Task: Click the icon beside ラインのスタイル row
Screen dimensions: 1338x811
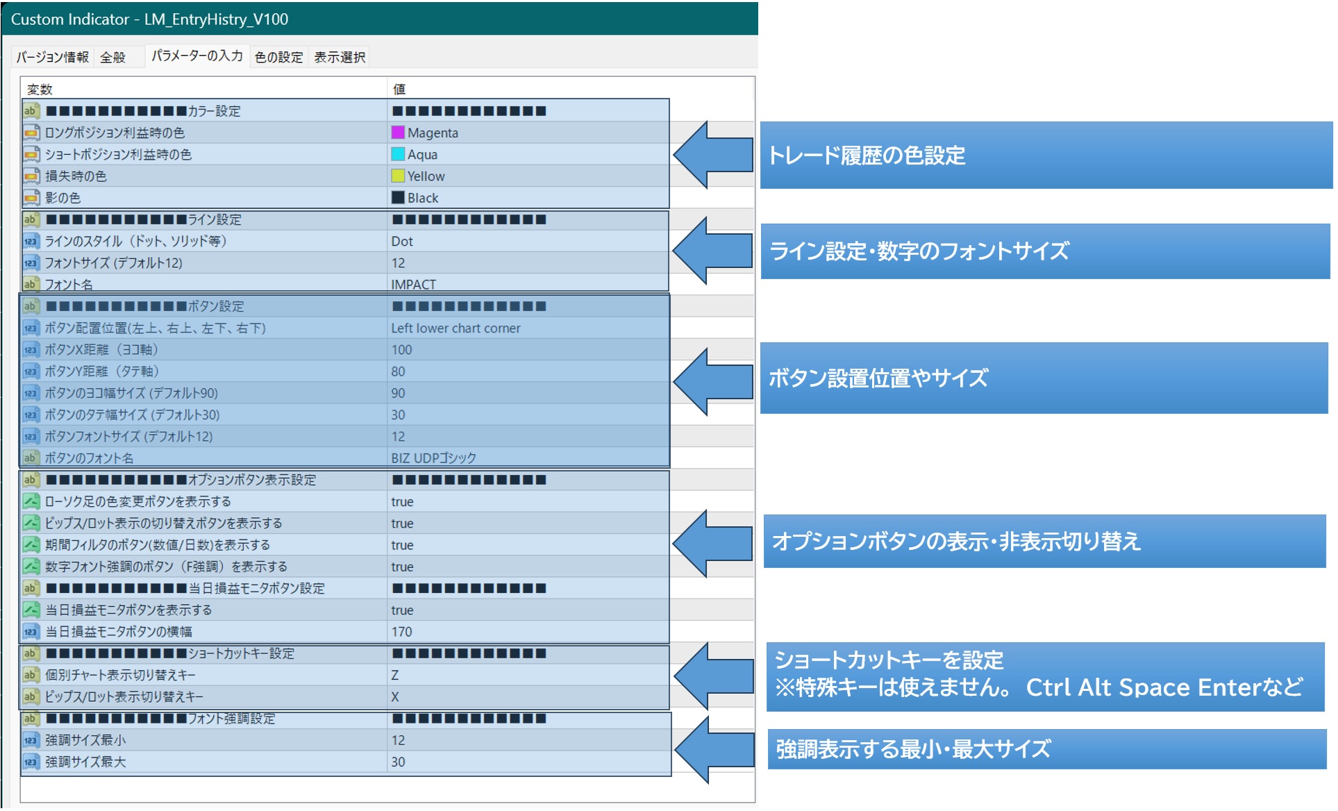Action: click(31, 242)
